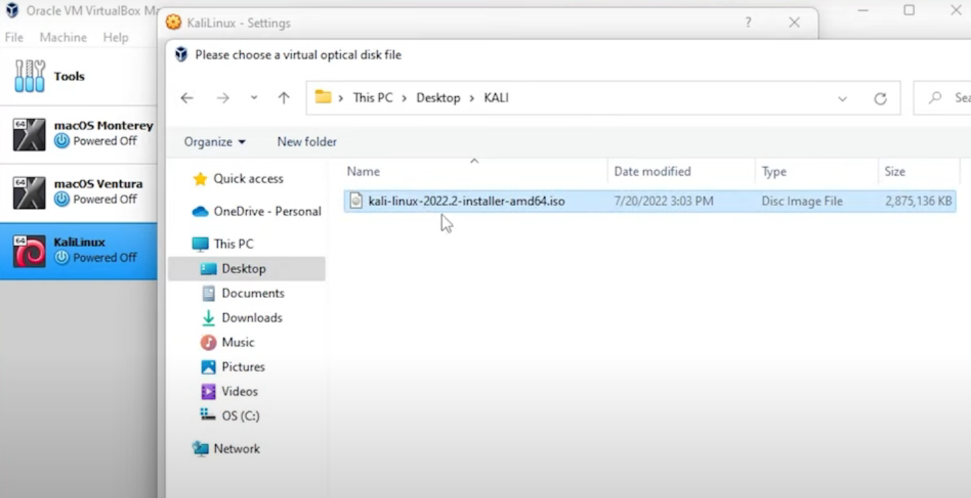Click the Documents folder icon
Screen dimensions: 971x498
click(209, 293)
